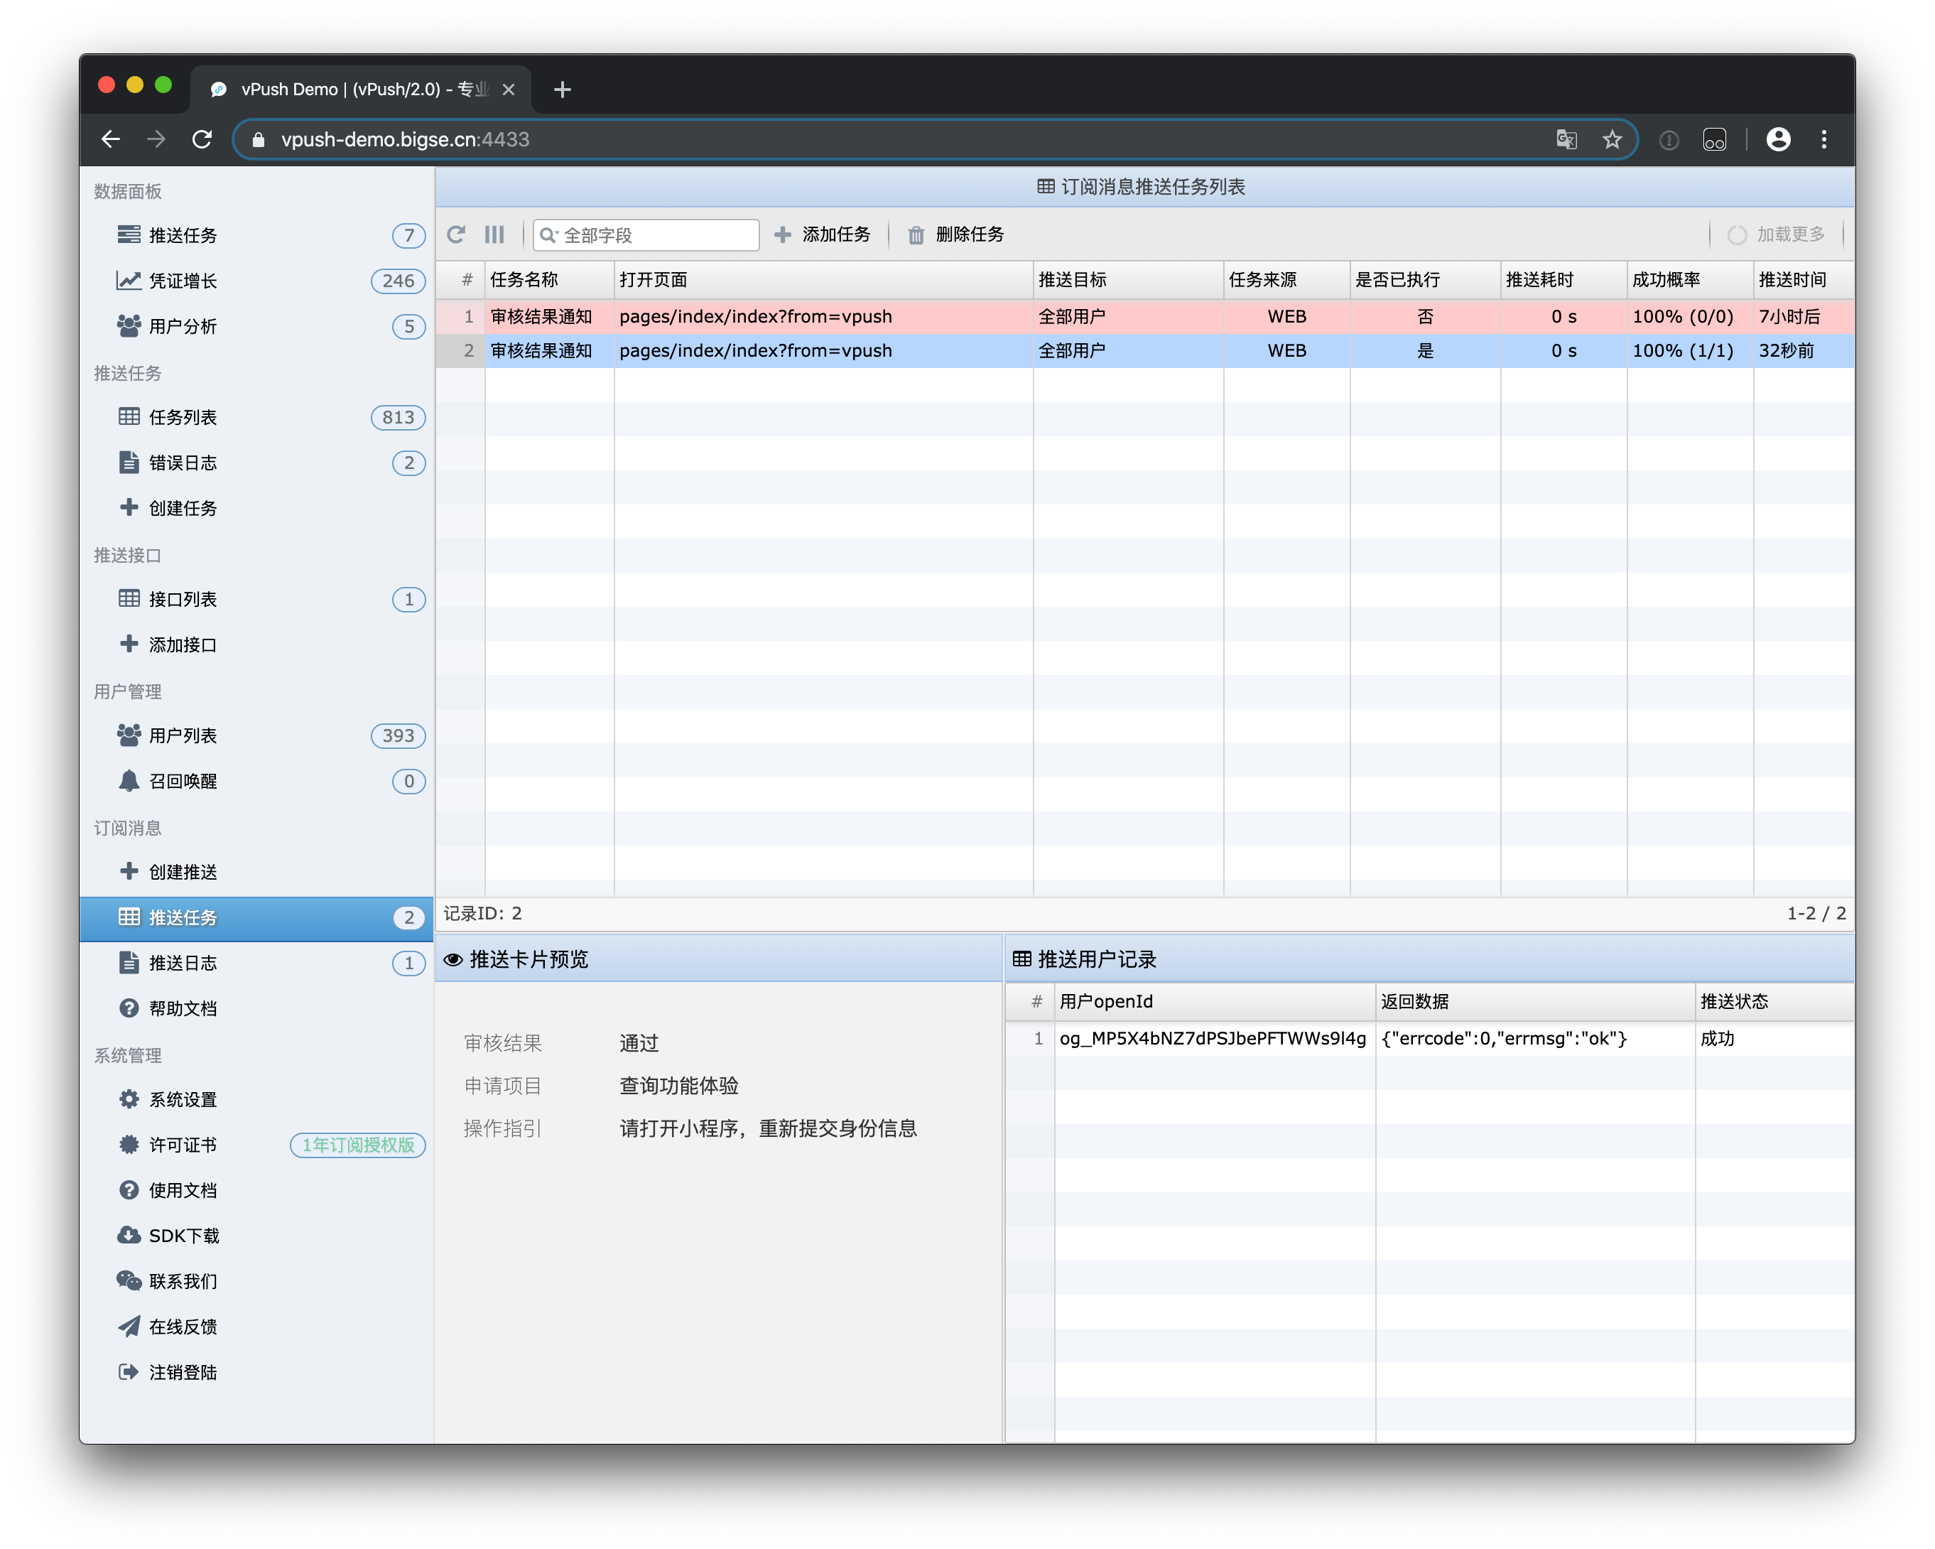1935x1549 pixels.
Task: Sort by the 成功概率 column header
Action: [x=1690, y=280]
